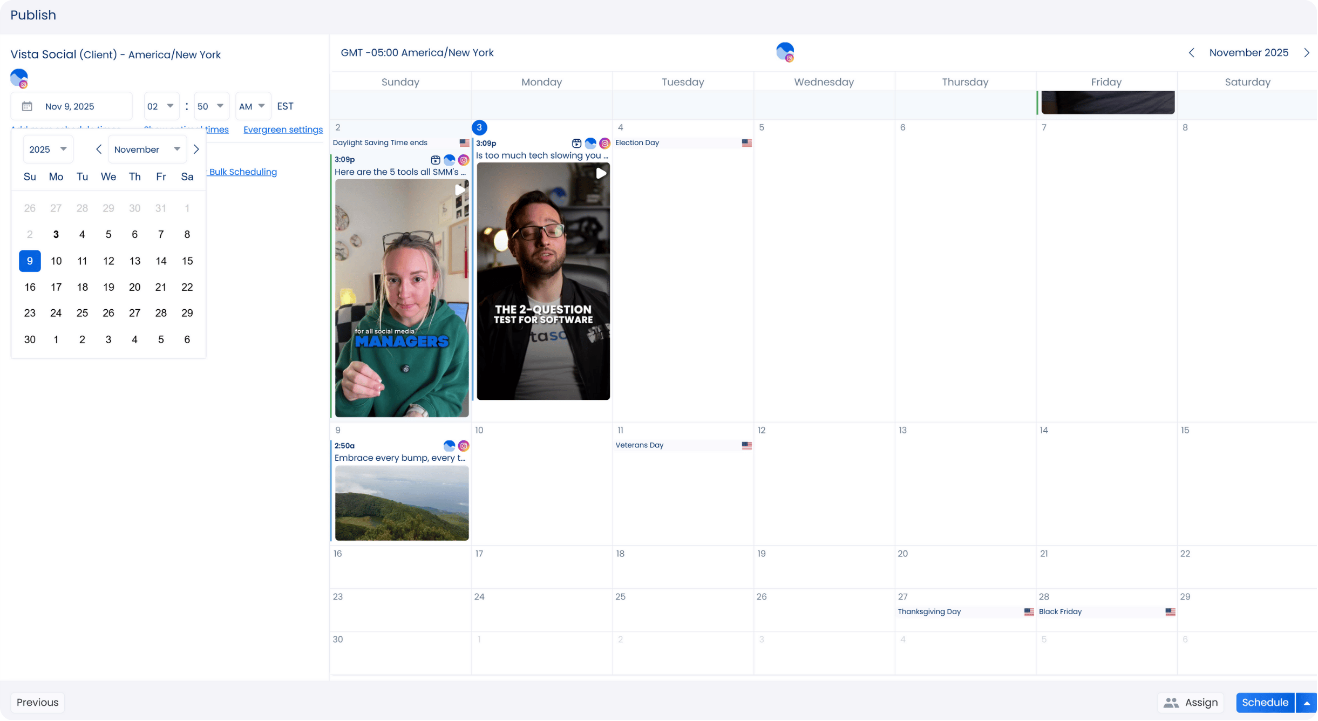Expand the Schedule button arrow

click(x=1307, y=703)
